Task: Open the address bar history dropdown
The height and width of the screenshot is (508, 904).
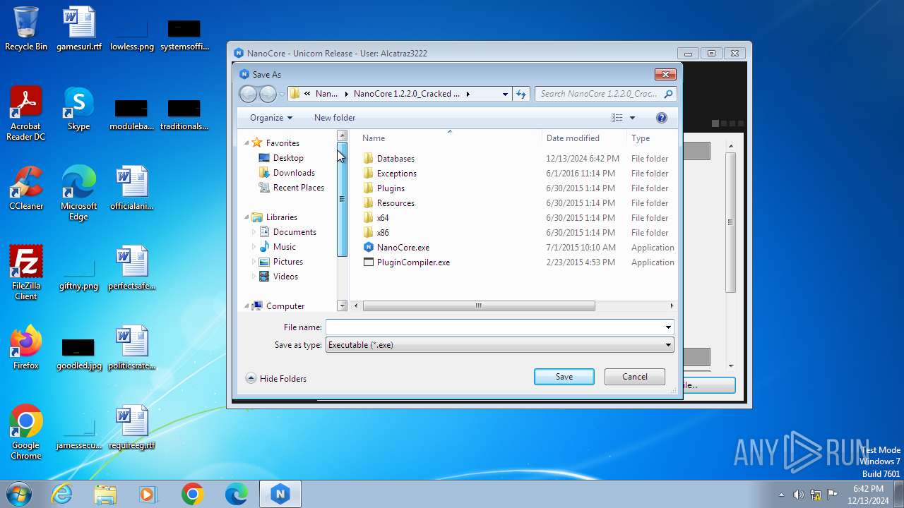Action: click(505, 94)
